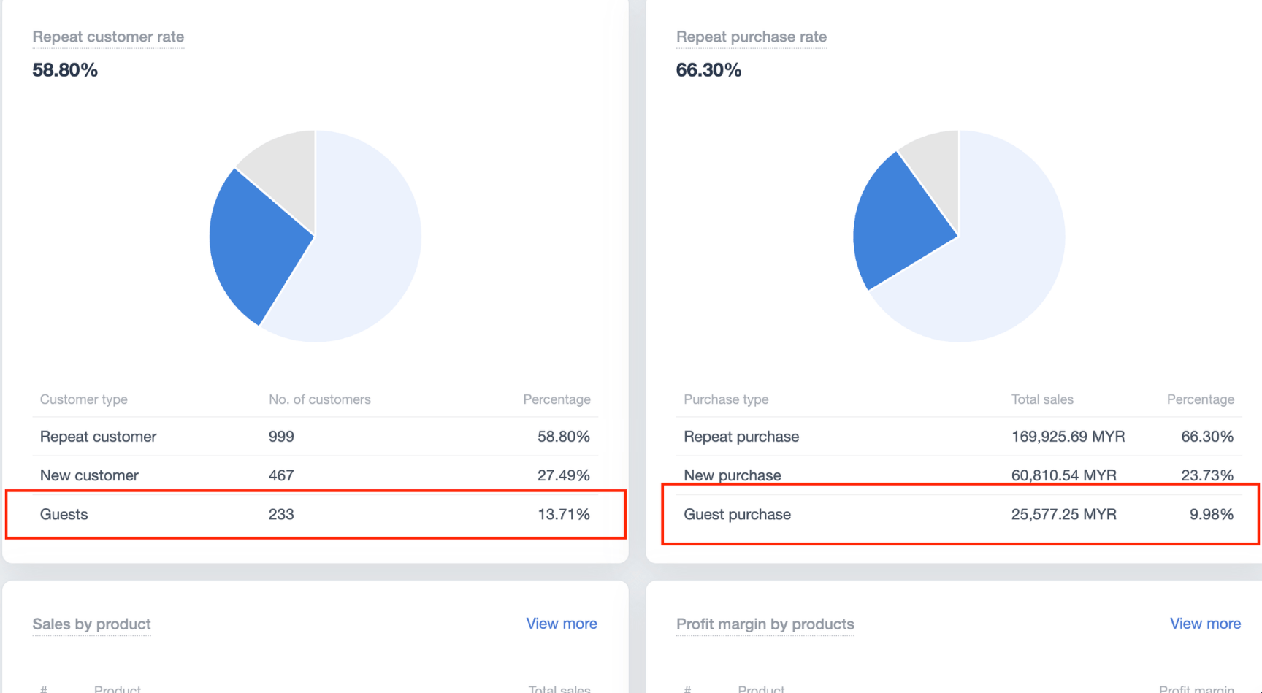Viewport: 1262px width, 693px height.
Task: Click the Guest purchase table row
Action: (958, 514)
